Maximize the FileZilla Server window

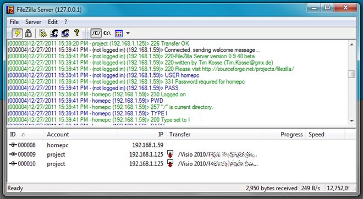click(327, 8)
